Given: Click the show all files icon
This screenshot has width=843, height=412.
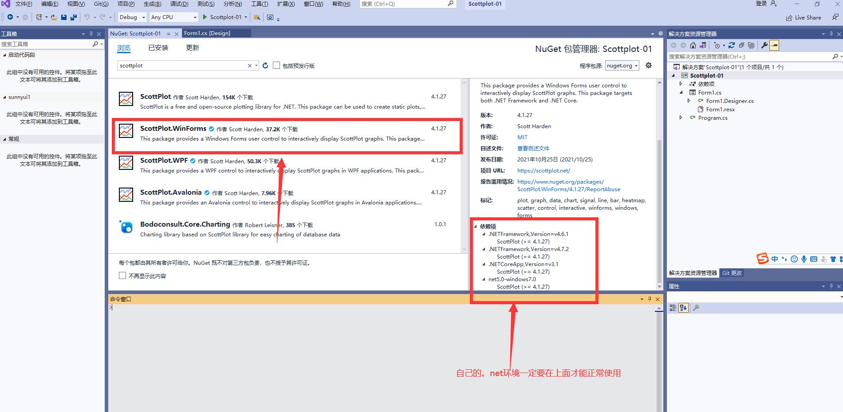Looking at the screenshot, I should point(751,45).
